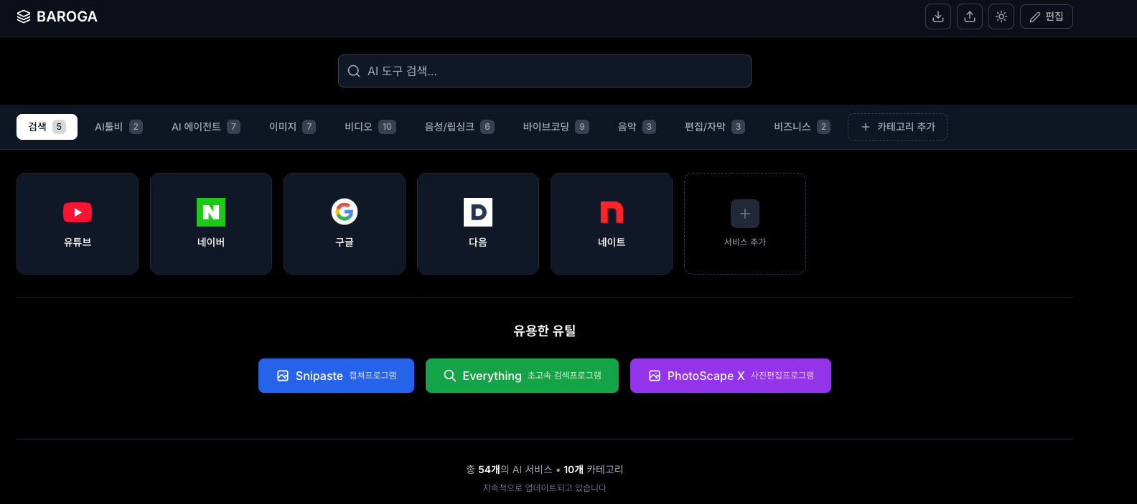Image resolution: width=1137 pixels, height=504 pixels.
Task: Select the 검색 category tab
Action: [x=47, y=127]
